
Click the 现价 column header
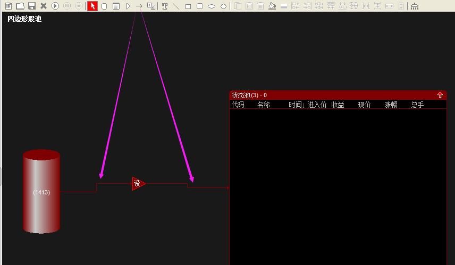(364, 105)
